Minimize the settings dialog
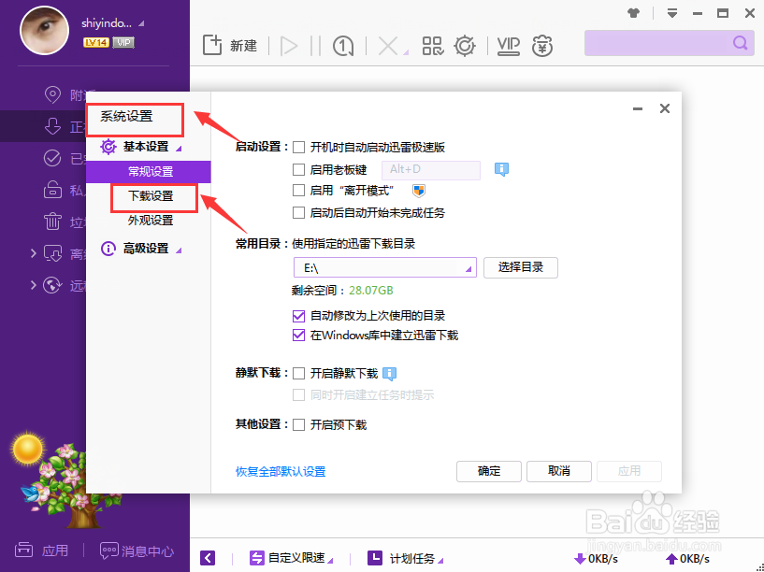The width and height of the screenshot is (764, 572). tap(638, 109)
